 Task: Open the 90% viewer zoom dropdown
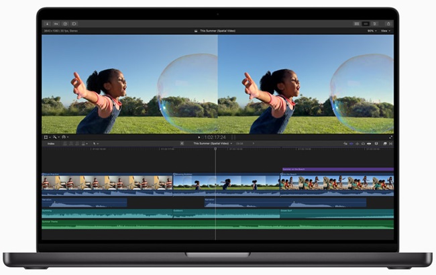(371, 30)
